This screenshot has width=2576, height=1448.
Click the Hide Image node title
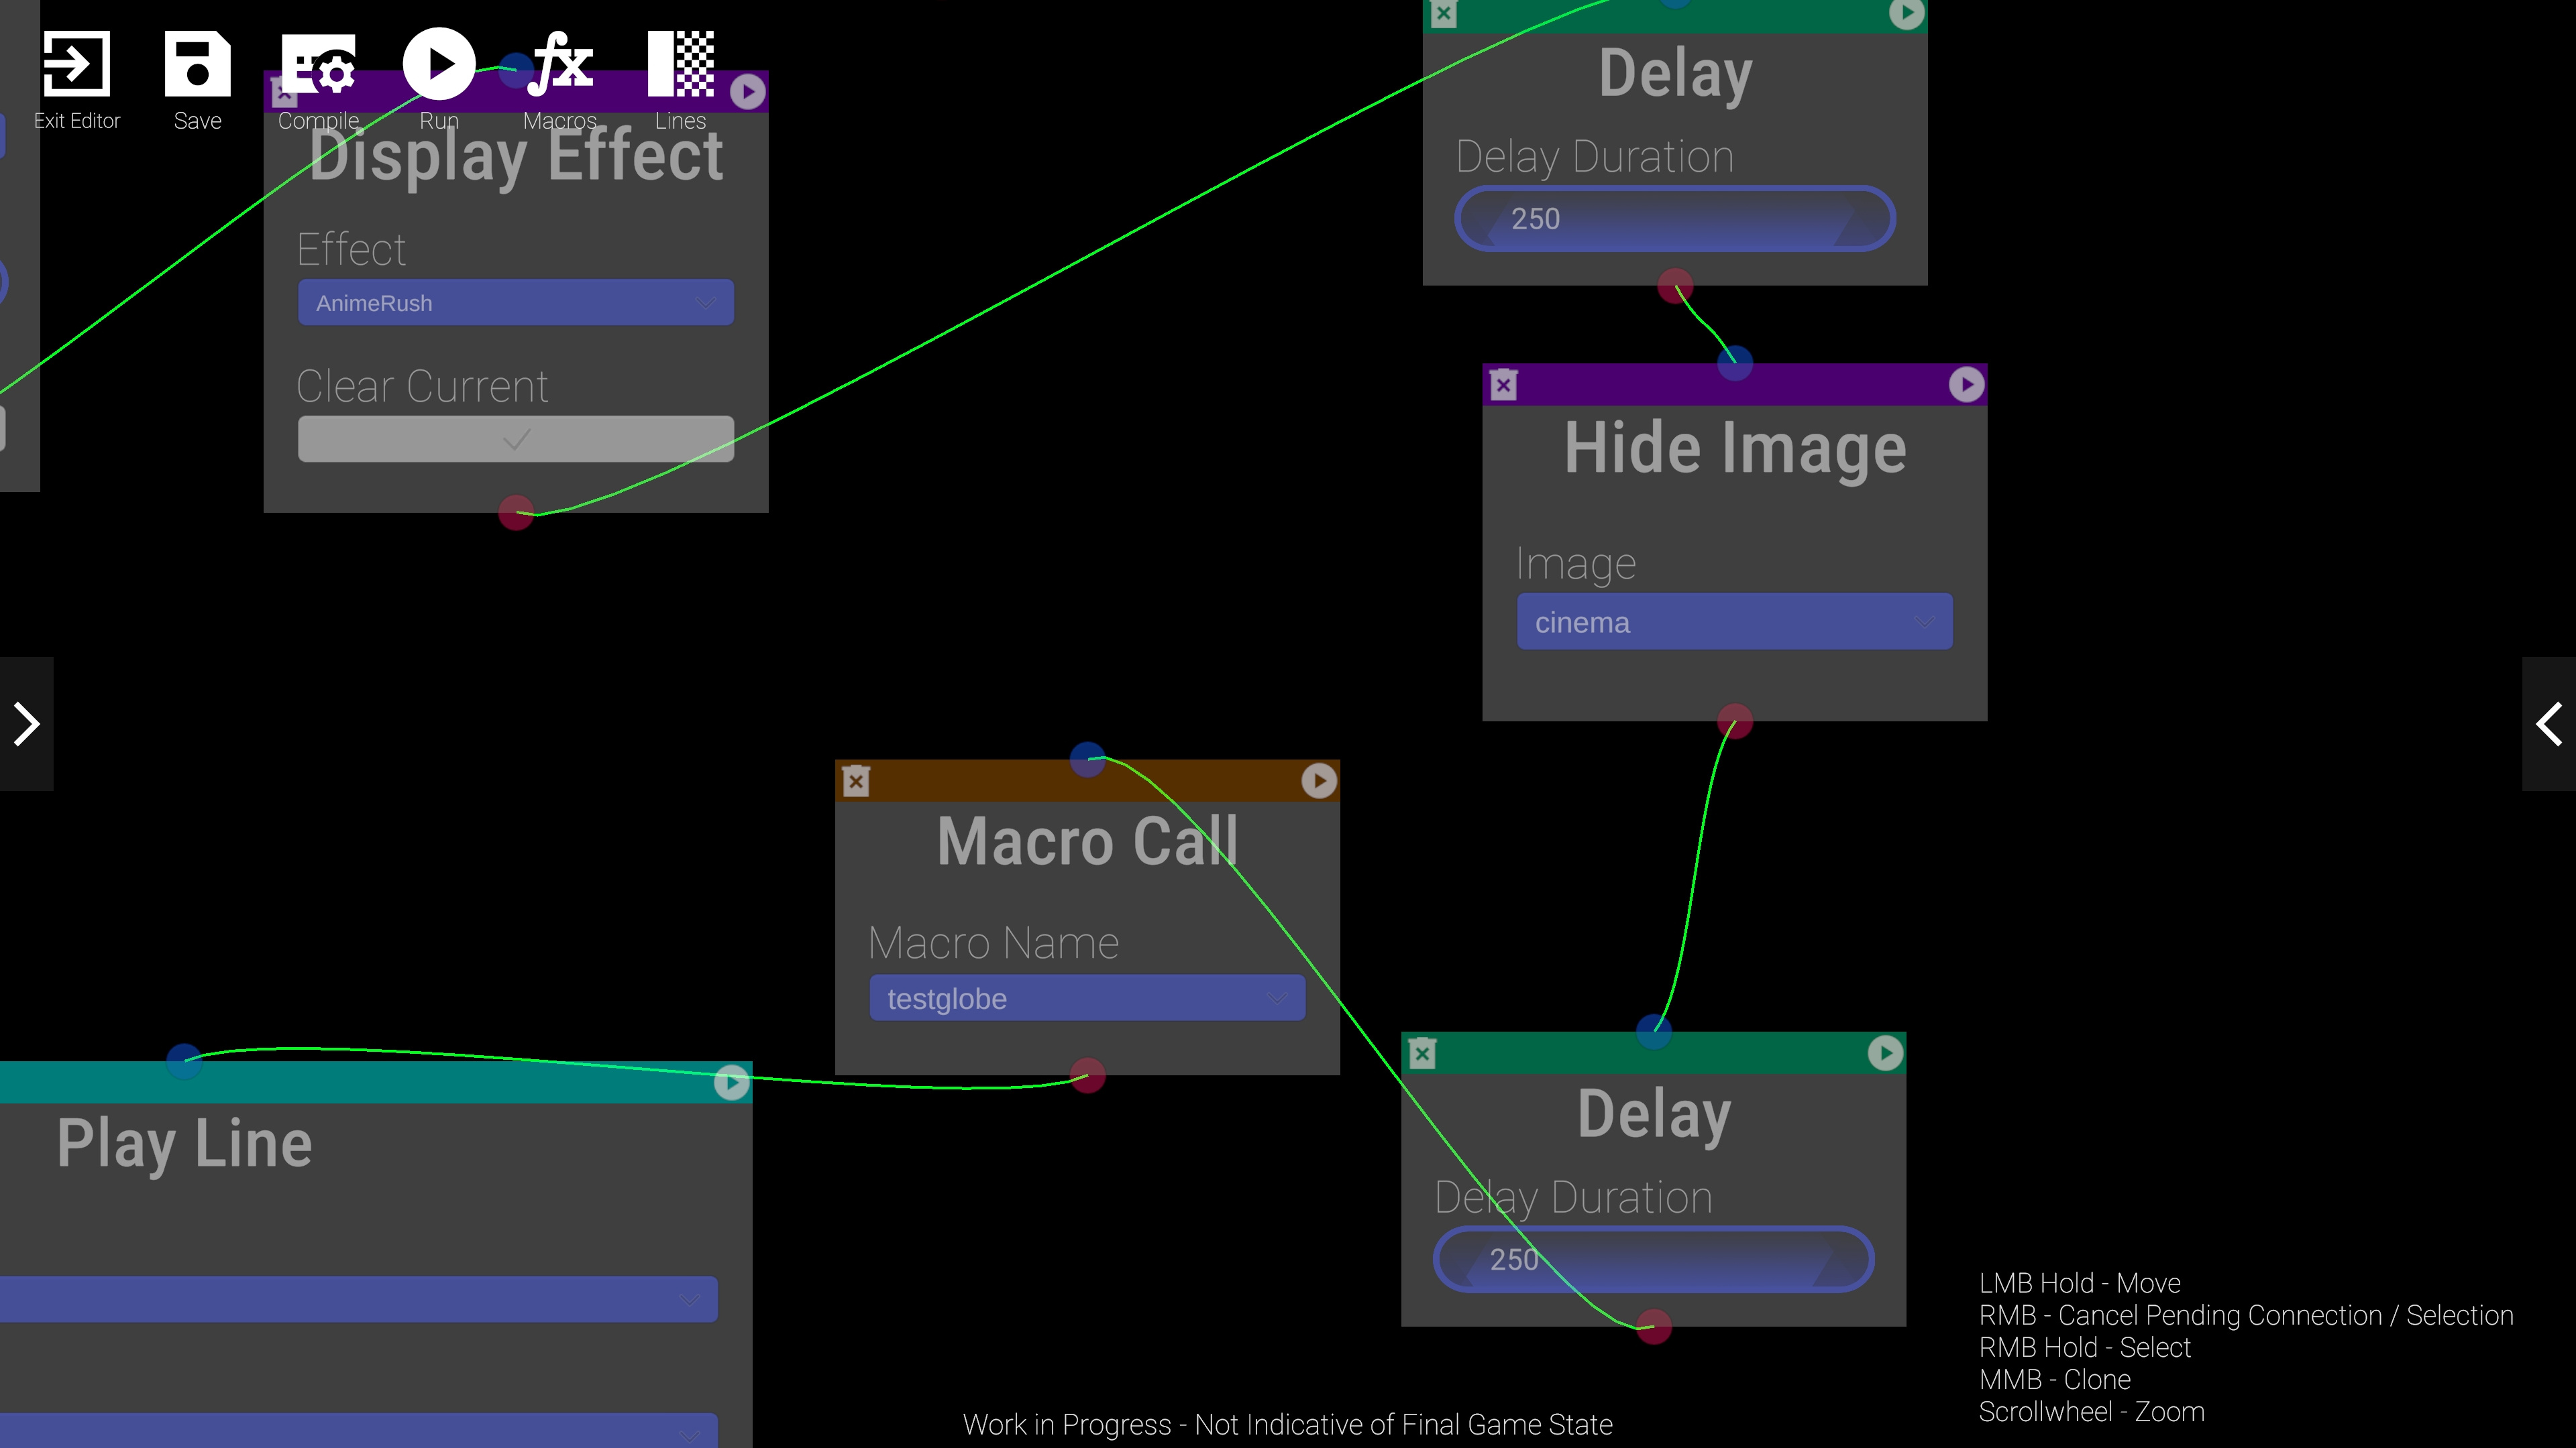coord(1735,448)
